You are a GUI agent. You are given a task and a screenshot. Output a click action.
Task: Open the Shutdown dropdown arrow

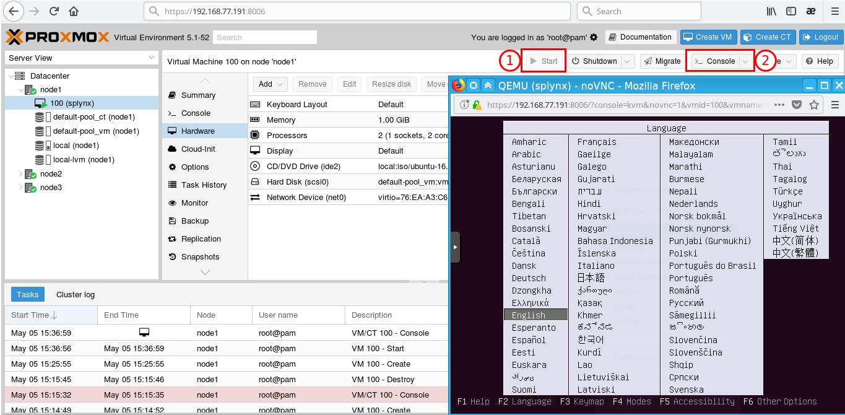628,61
